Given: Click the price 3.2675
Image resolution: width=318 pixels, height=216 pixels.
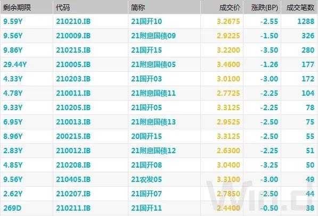Looking at the screenshot, I should (229, 21).
